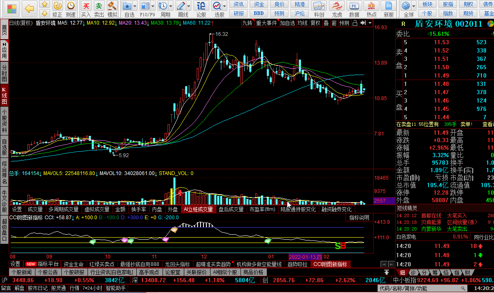Switch to the 超级盘口 side tab
494x293 pixels.
click(x=5, y=229)
